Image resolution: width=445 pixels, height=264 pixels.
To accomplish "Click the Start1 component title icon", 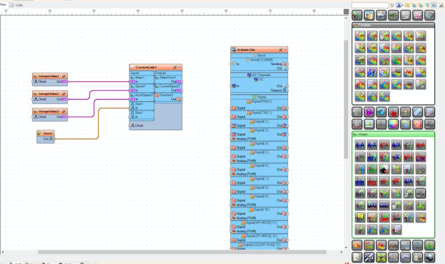I will pyautogui.click(x=40, y=134).
